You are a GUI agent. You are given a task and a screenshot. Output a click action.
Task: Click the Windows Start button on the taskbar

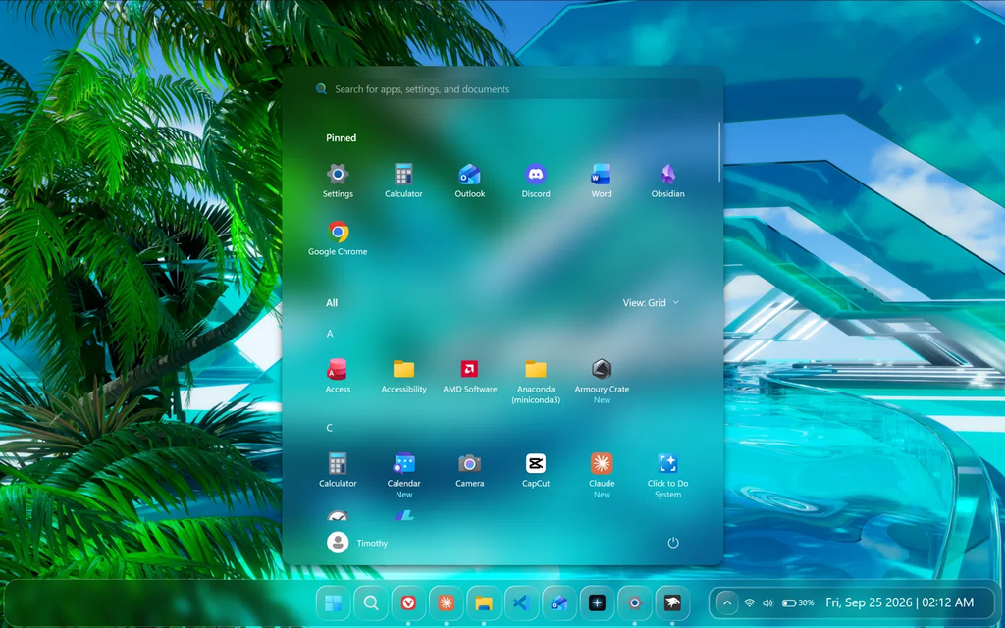[x=334, y=603]
